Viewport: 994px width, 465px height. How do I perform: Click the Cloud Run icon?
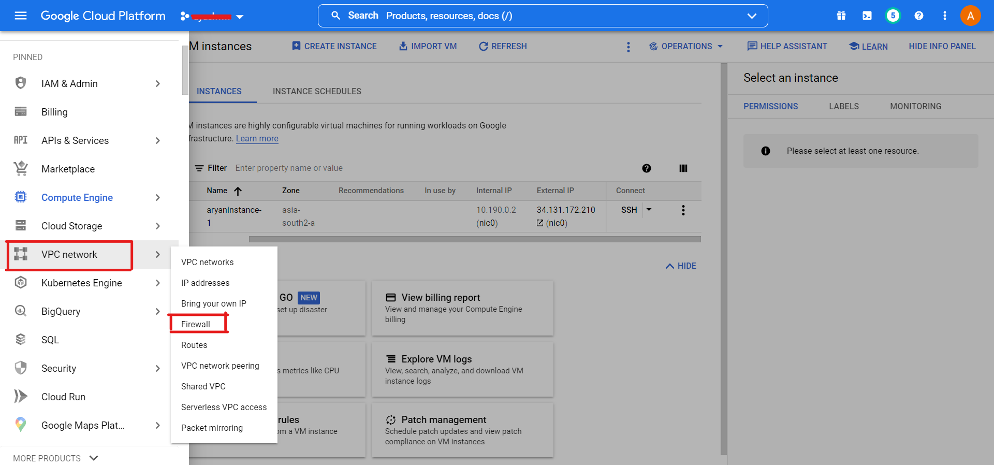21,396
